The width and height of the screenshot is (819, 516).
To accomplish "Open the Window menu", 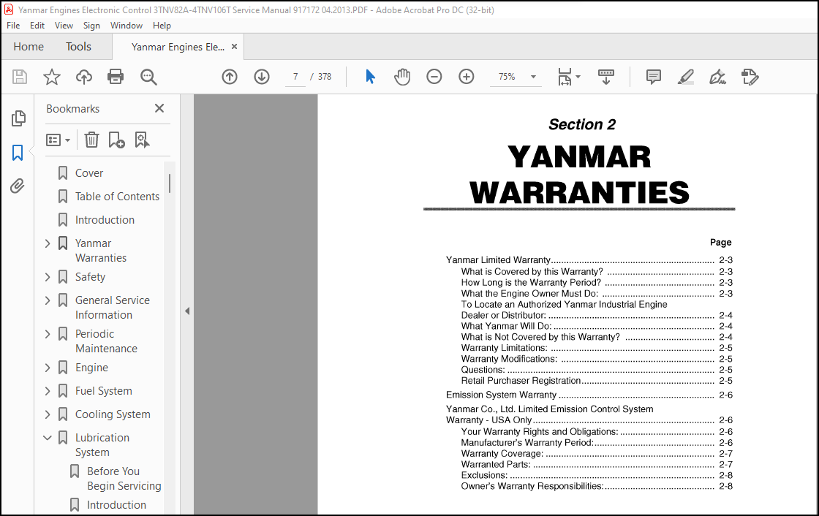I will tap(127, 26).
